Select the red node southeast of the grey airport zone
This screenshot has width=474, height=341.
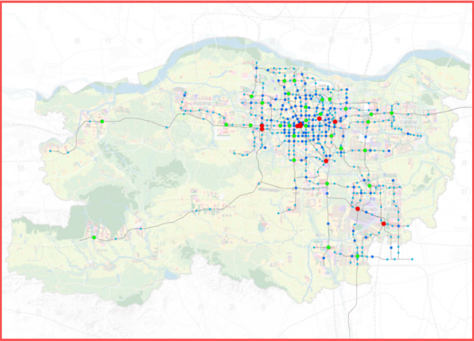click(384, 224)
